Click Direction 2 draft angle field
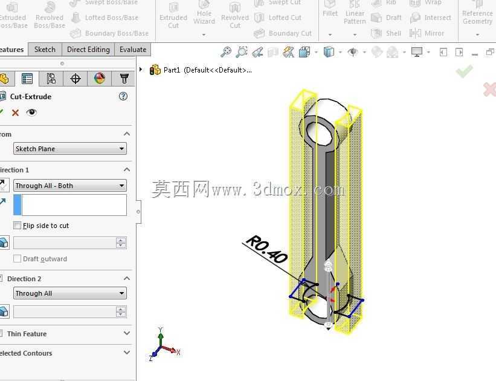The image size is (496, 381). (x=65, y=312)
